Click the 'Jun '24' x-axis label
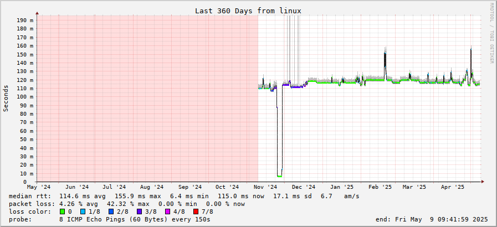This screenshot has width=497, height=227. (x=76, y=187)
